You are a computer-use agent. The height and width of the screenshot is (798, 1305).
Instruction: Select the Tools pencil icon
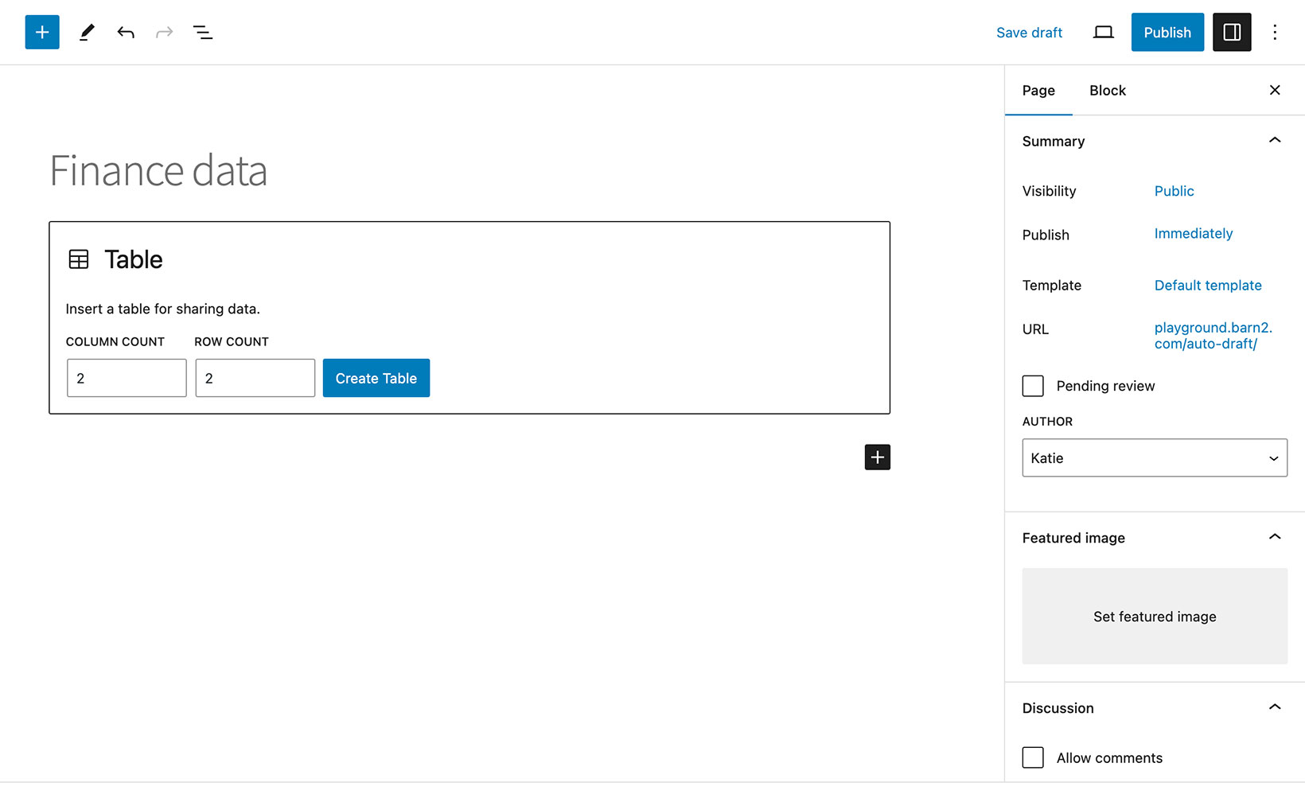click(87, 33)
